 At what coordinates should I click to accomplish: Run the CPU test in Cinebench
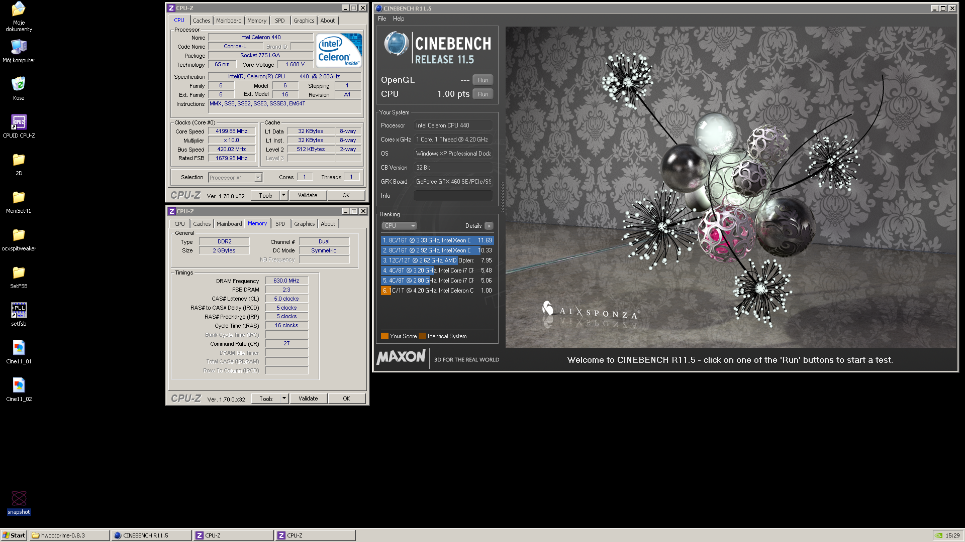point(483,94)
